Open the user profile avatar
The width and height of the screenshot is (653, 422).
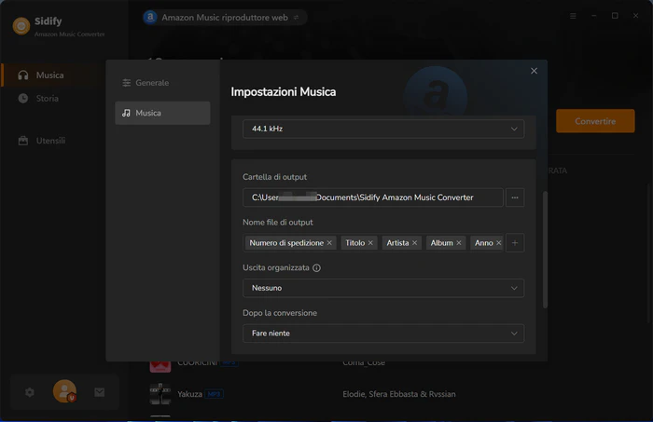coord(64,391)
